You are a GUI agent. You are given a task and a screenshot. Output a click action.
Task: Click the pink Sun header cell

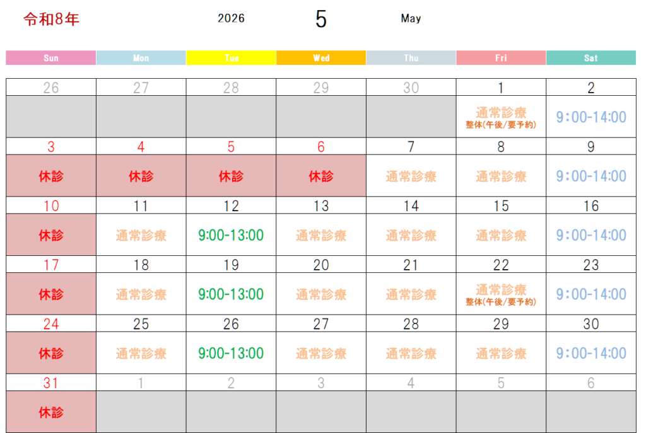point(51,58)
